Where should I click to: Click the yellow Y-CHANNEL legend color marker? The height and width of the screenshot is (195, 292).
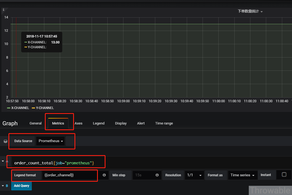(x=33, y=108)
